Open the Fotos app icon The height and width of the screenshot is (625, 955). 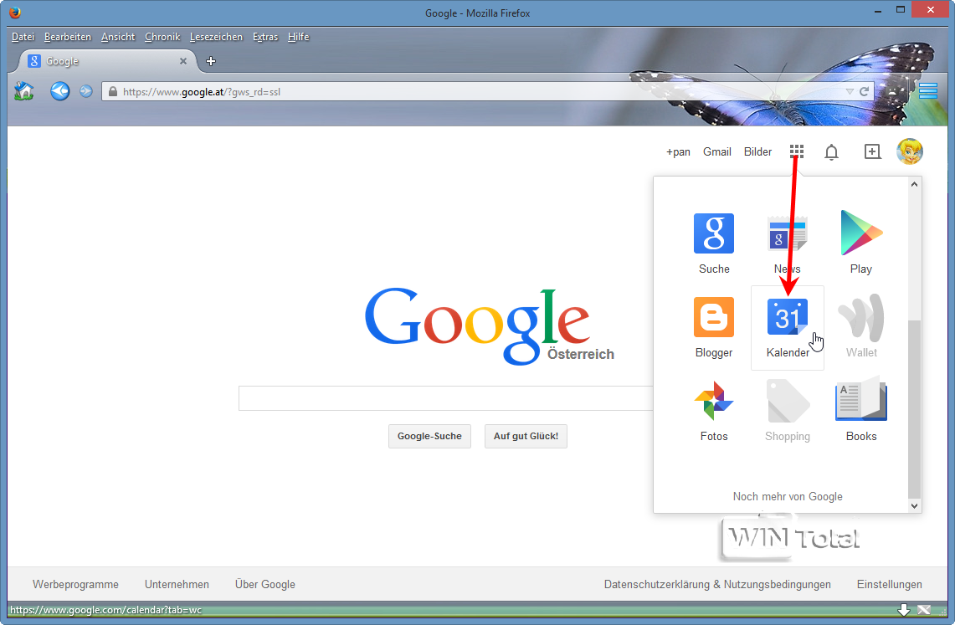click(x=714, y=401)
